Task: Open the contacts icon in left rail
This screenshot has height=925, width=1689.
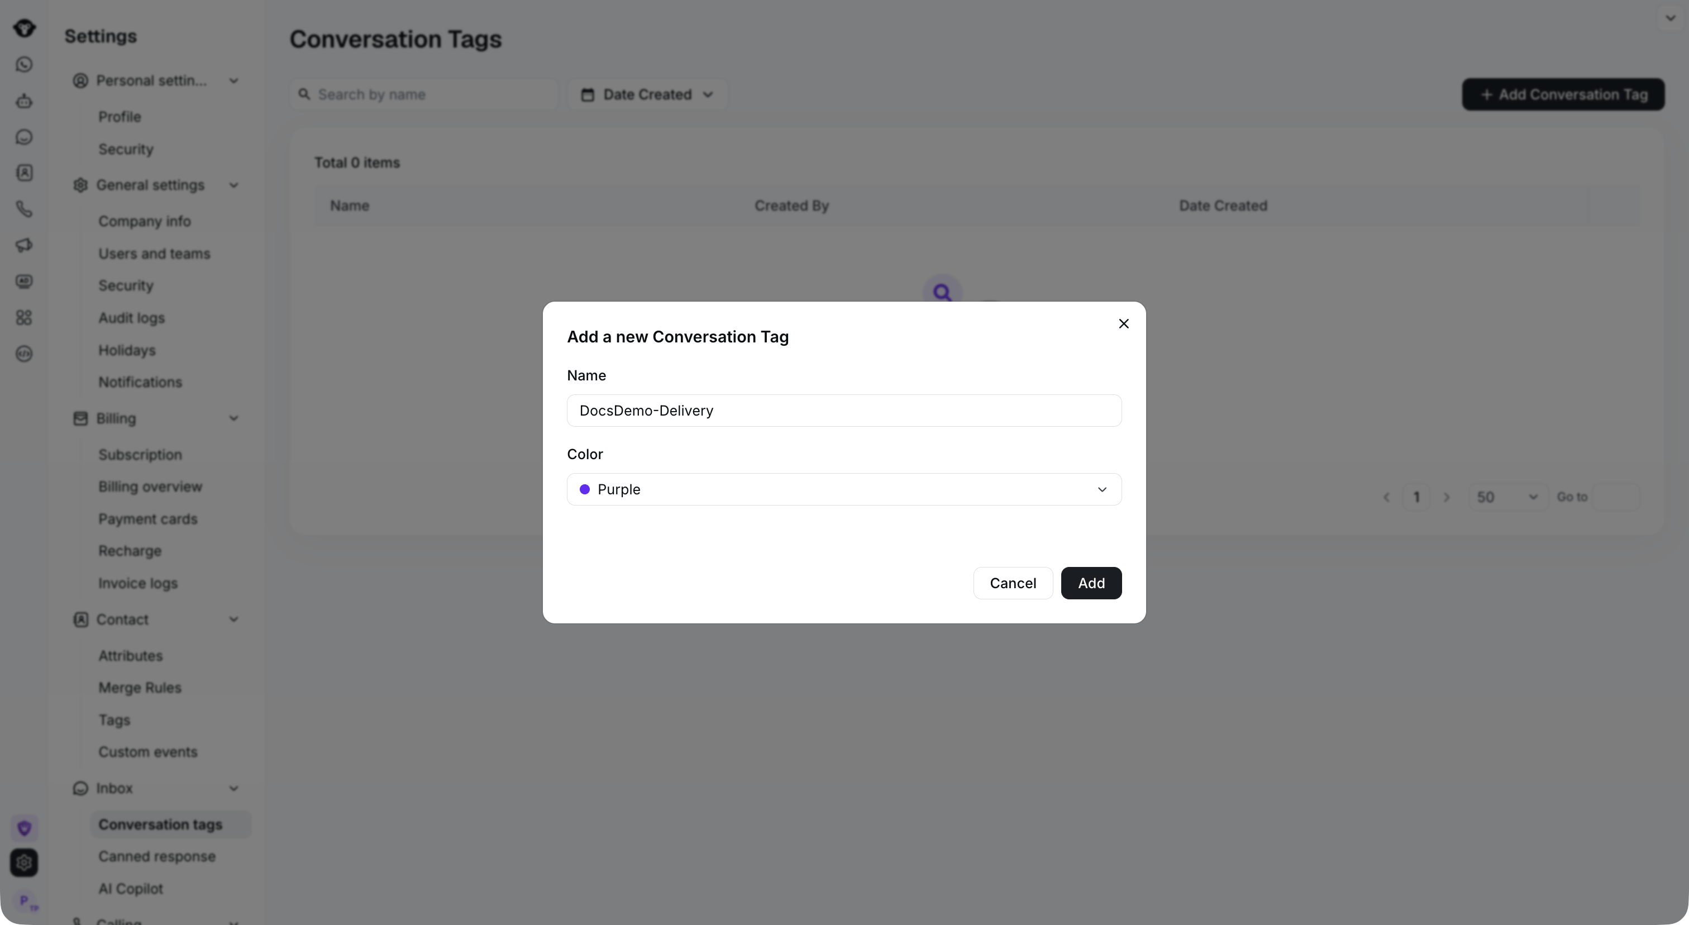Action: [x=24, y=173]
